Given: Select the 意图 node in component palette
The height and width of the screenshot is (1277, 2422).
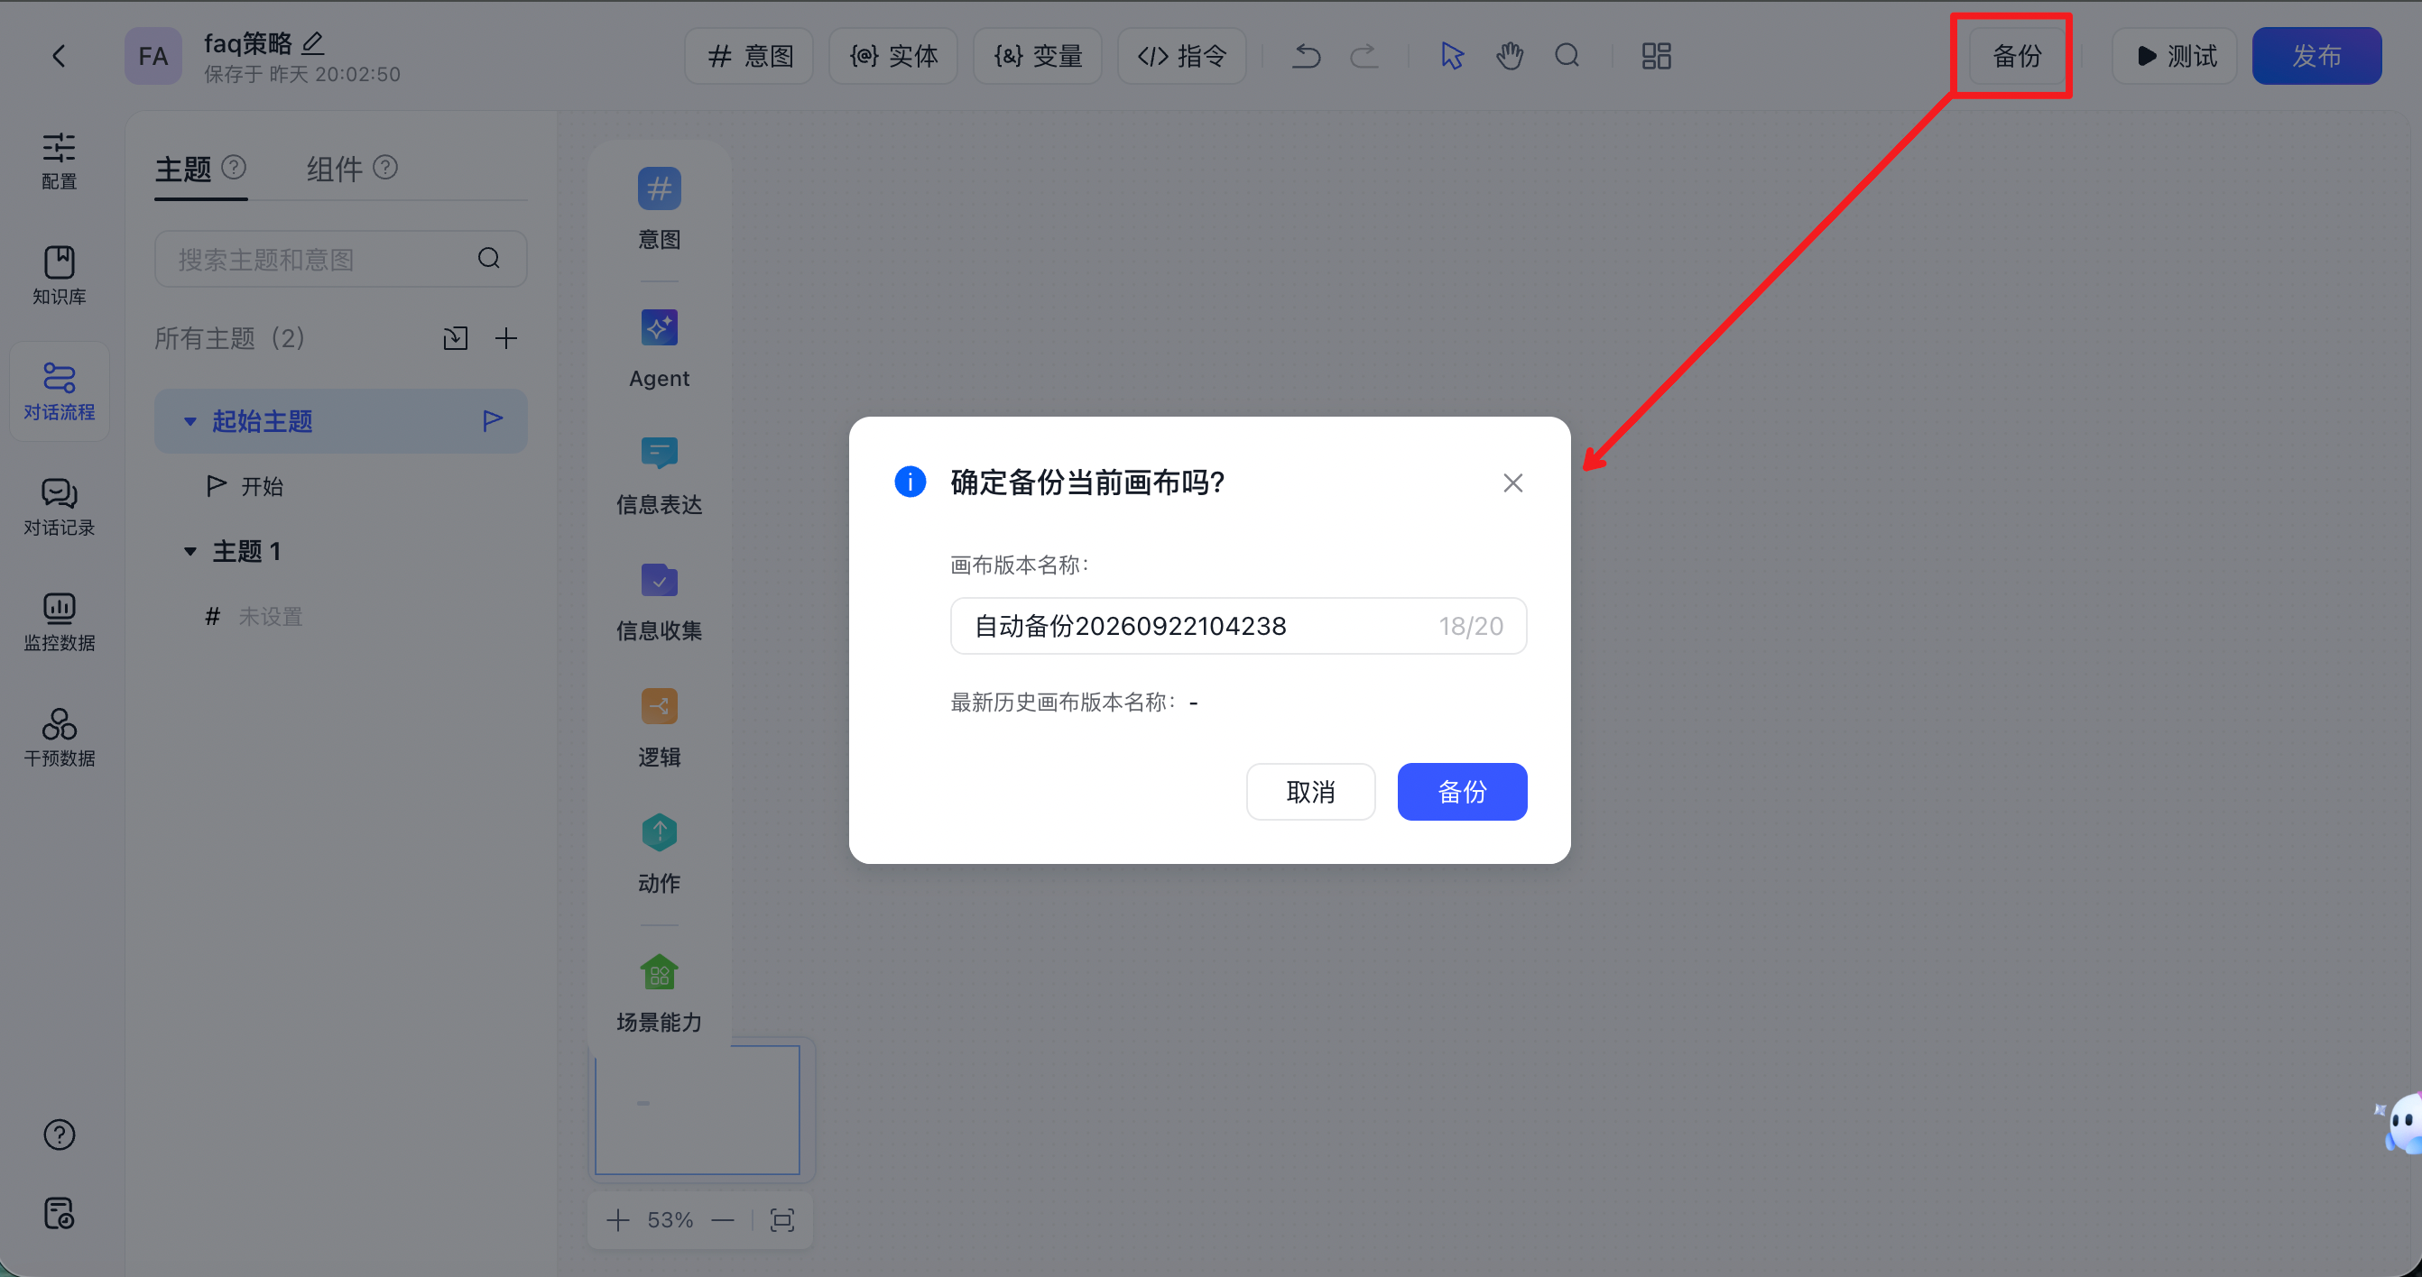Looking at the screenshot, I should pos(659,208).
